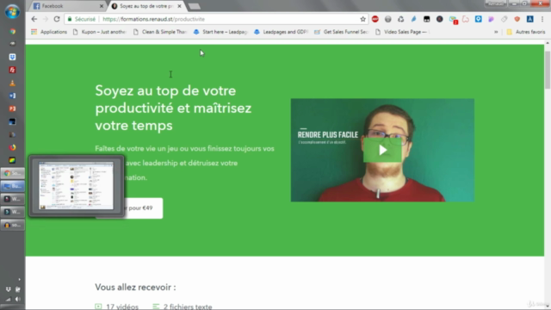Image resolution: width=551 pixels, height=310 pixels.
Task: Click the vertical scrollbar thumb
Action: point(548,70)
